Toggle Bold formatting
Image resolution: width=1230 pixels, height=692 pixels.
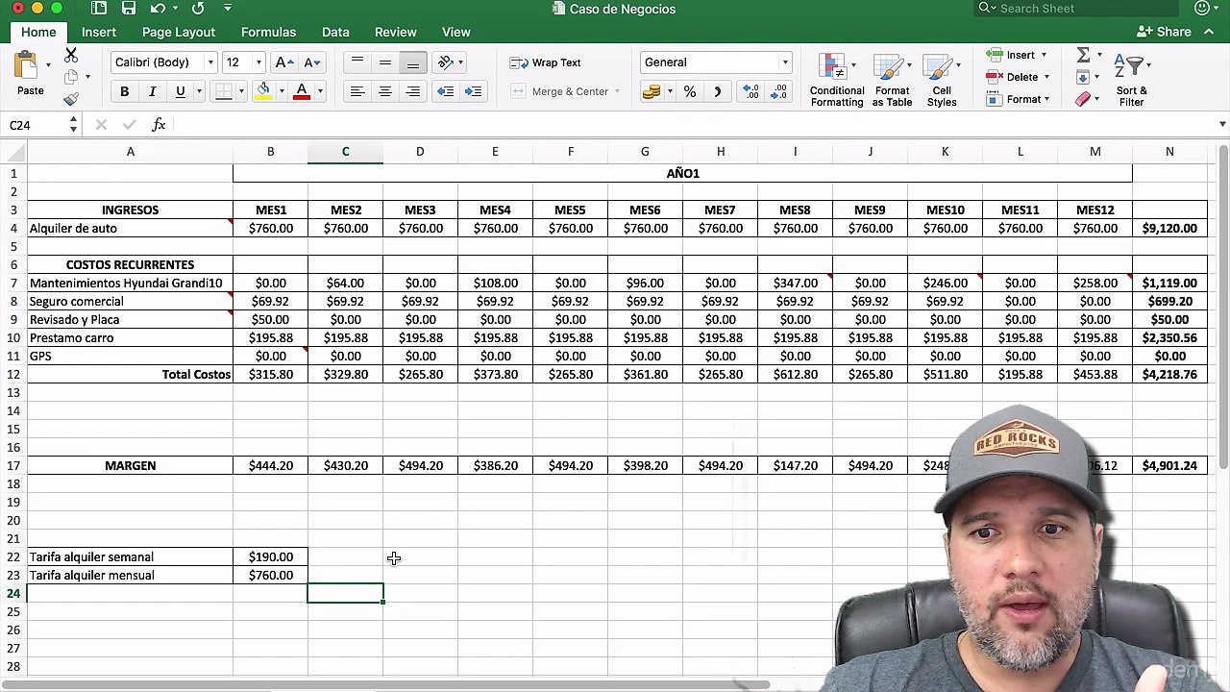click(124, 91)
